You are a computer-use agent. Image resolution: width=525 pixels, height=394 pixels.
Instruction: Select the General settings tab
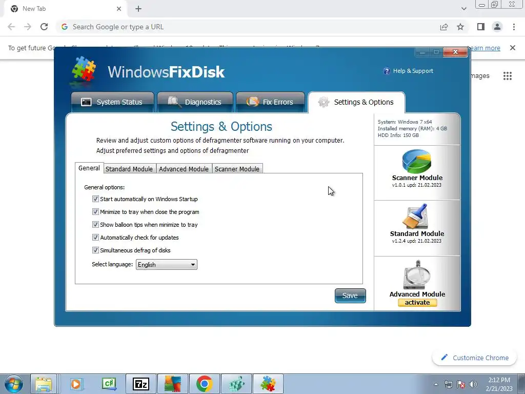click(x=89, y=168)
